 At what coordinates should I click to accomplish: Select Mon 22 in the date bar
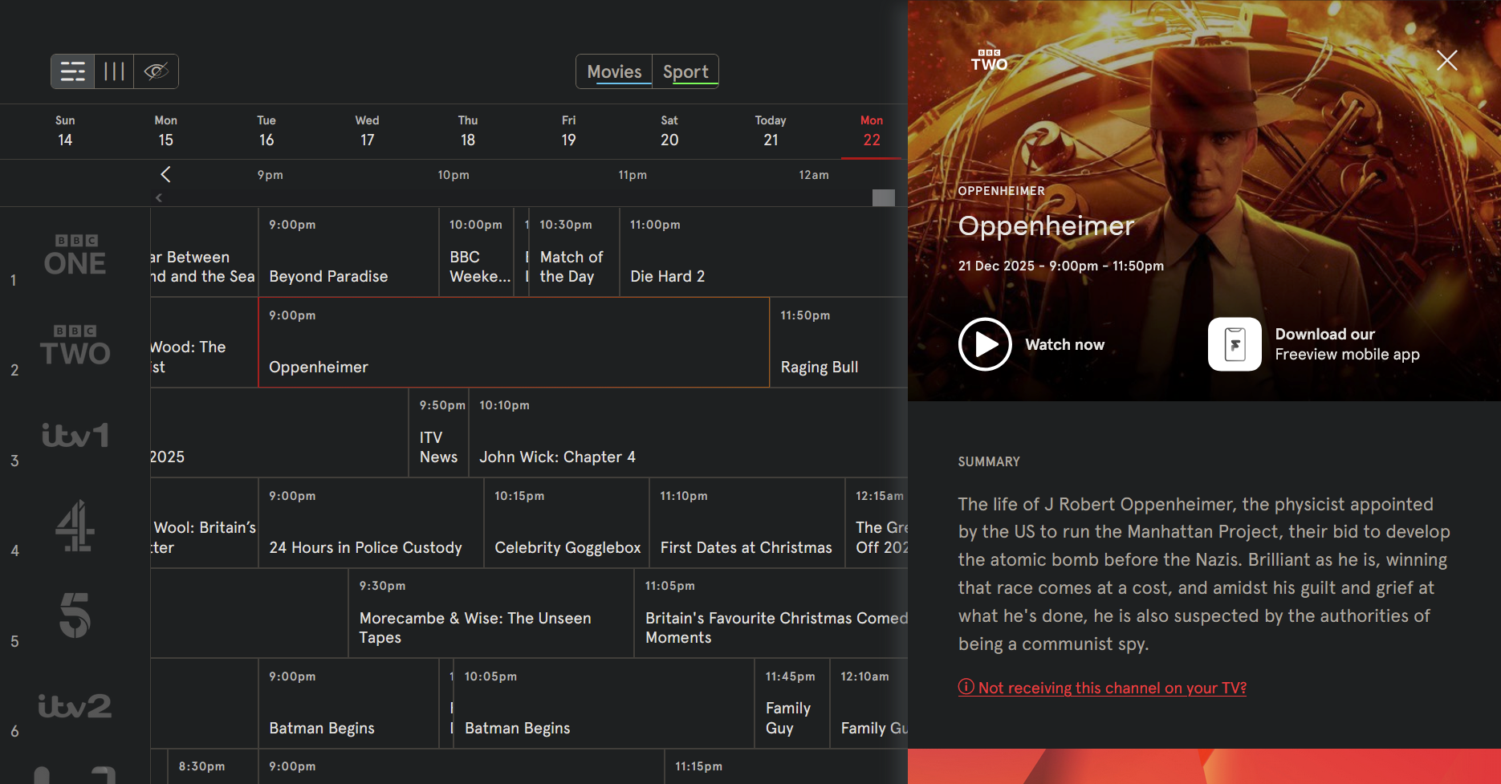coord(872,131)
